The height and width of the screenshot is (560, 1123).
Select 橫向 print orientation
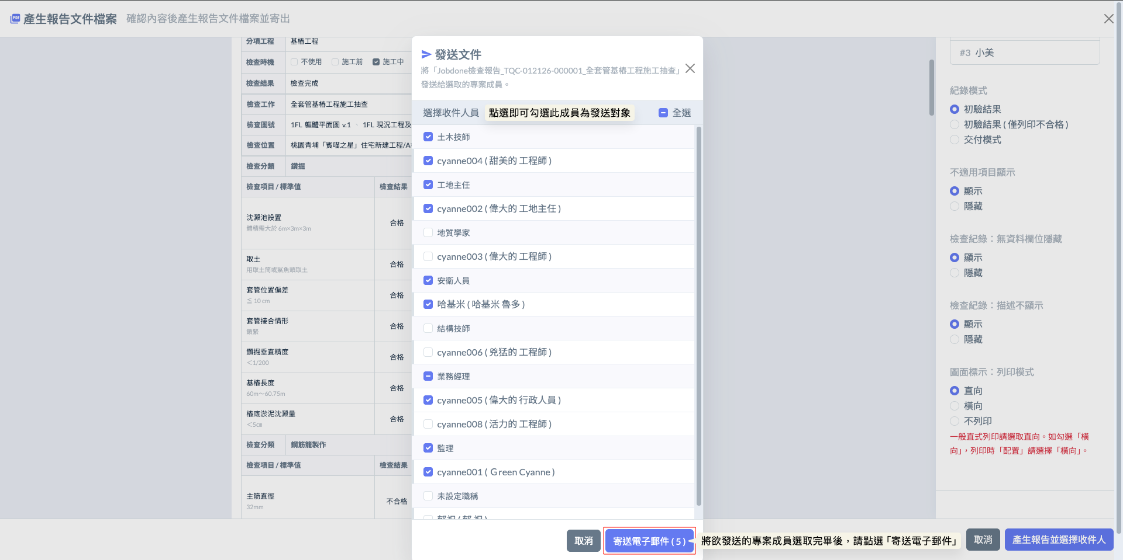pyautogui.click(x=955, y=406)
